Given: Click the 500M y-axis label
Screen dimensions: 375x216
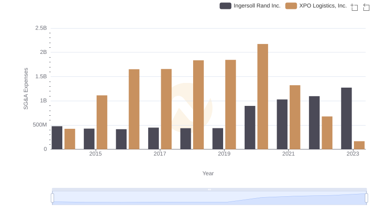Looking at the screenshot, I should tap(40, 125).
